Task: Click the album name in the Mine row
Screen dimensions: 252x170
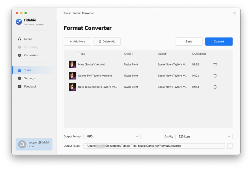Action: tap(172, 65)
